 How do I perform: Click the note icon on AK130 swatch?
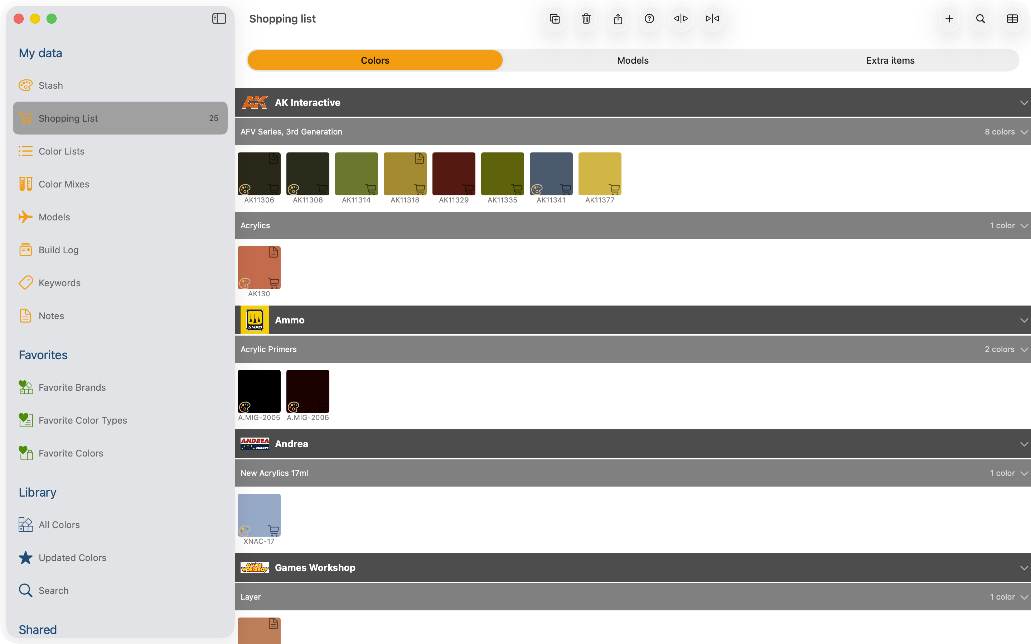point(274,252)
